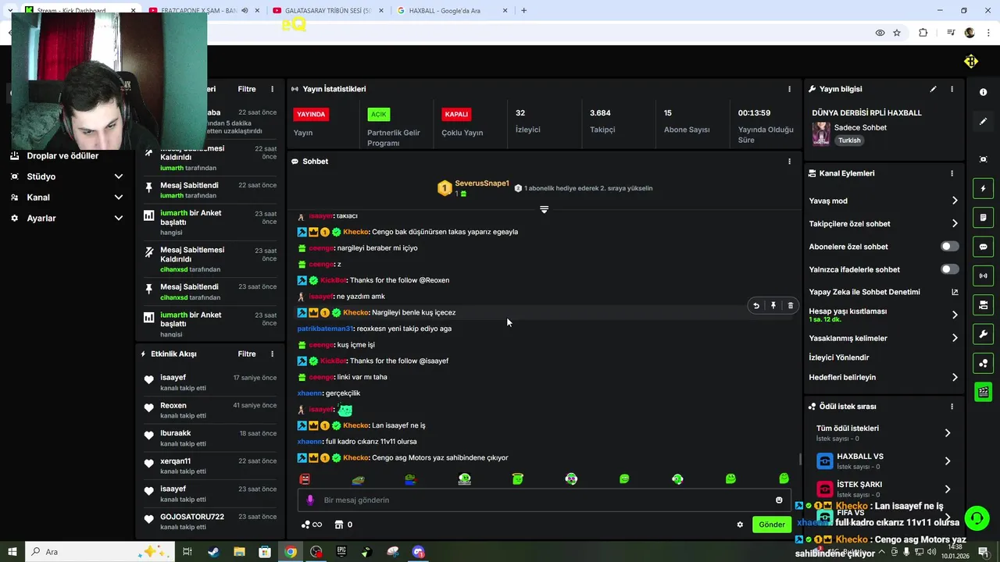The height and width of the screenshot is (562, 1000).
Task: Pin the hovered Khecko chat message
Action: pyautogui.click(x=773, y=306)
